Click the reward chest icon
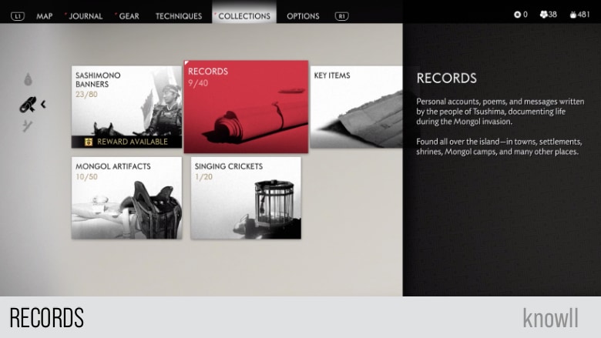601x338 pixels. (89, 142)
